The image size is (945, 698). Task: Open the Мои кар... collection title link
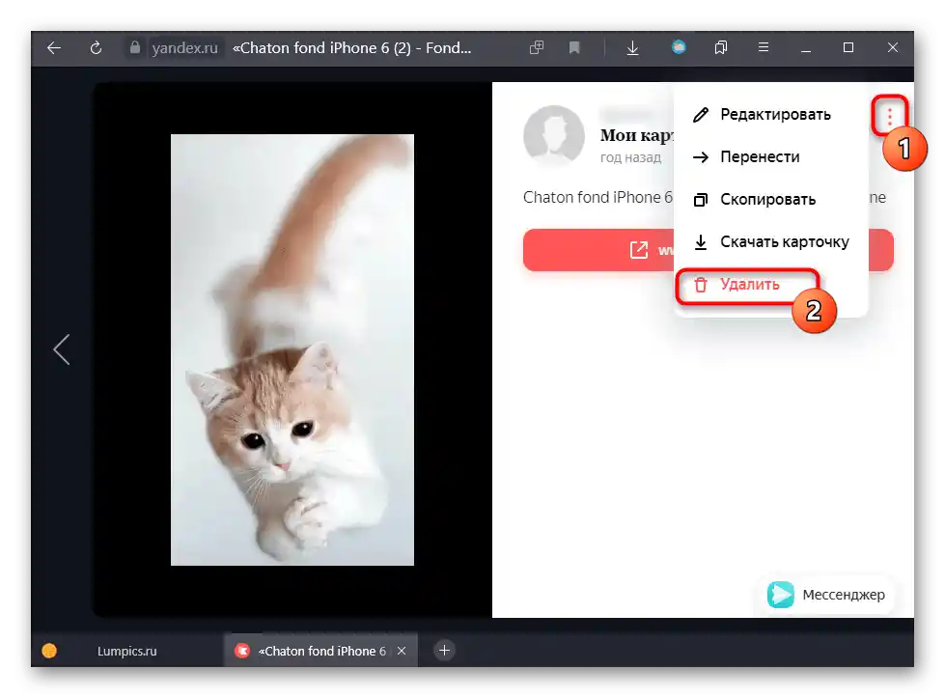[x=636, y=135]
